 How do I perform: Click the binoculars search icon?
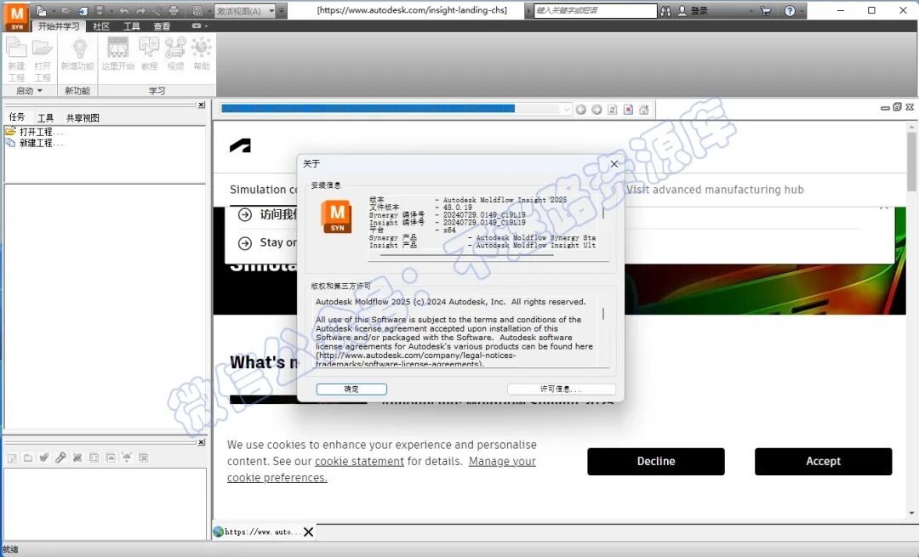665,10
